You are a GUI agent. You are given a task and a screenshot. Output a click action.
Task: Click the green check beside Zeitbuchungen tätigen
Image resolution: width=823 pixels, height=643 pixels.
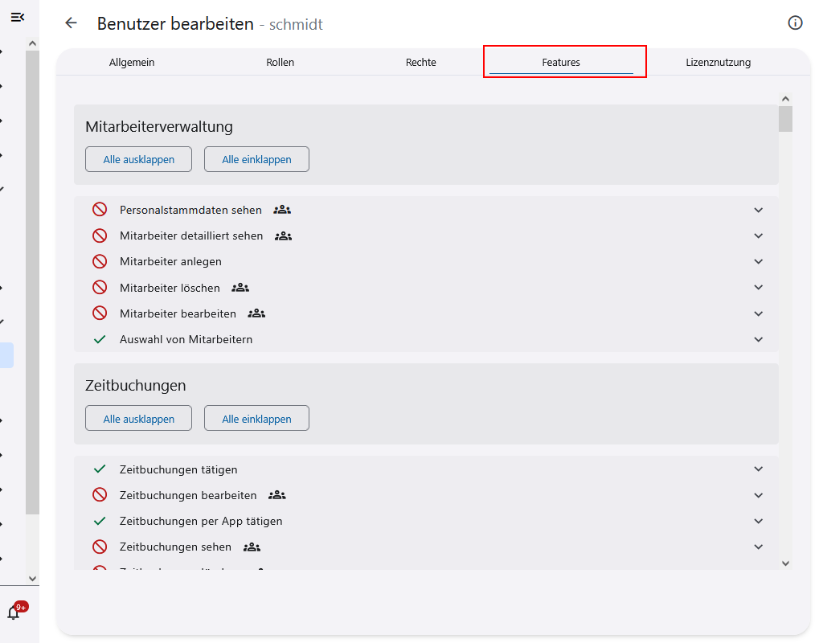tap(100, 469)
